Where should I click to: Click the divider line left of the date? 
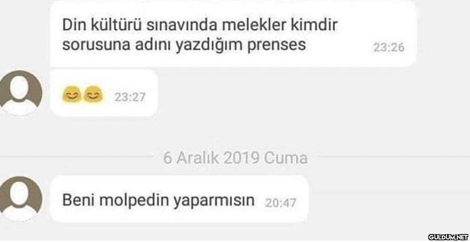(77, 155)
